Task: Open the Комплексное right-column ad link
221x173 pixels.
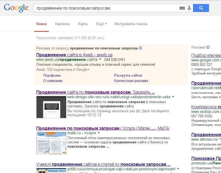Action: pyautogui.click(x=206, y=107)
